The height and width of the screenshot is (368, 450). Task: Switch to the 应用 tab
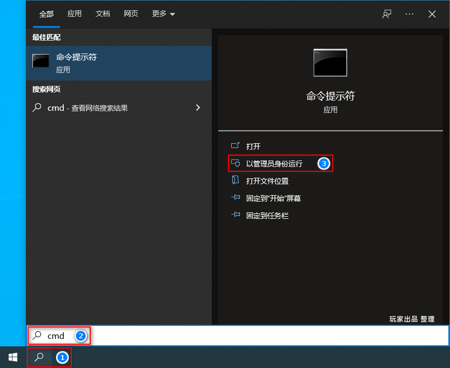click(75, 14)
